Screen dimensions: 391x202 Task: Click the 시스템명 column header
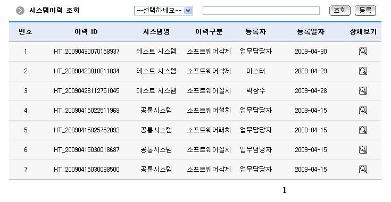pos(156,32)
